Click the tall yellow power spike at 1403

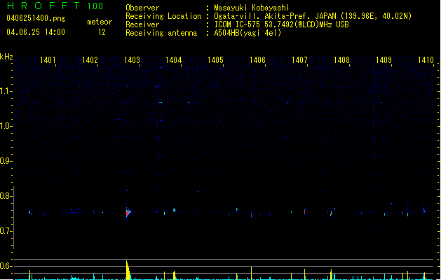pyautogui.click(x=128, y=270)
